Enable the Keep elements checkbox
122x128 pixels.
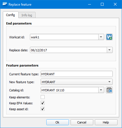(43, 97)
